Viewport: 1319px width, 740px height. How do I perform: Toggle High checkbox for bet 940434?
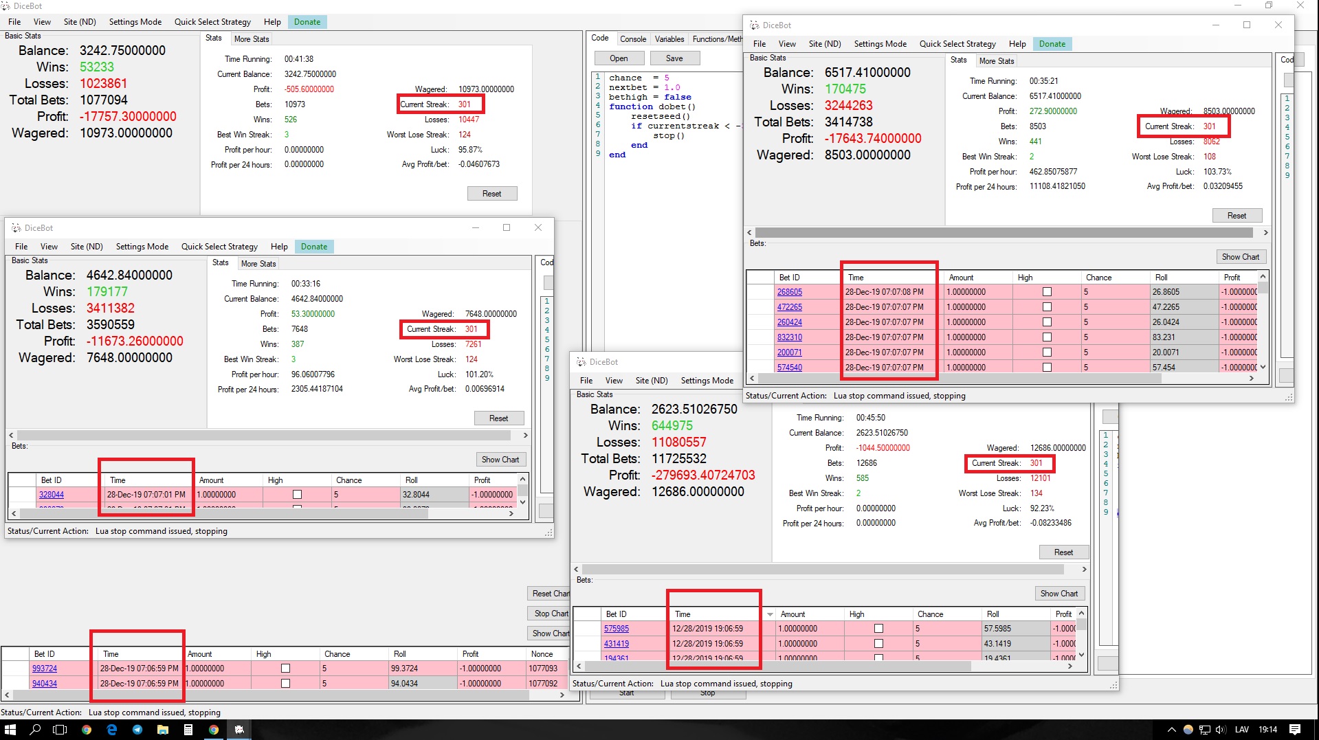click(x=285, y=684)
